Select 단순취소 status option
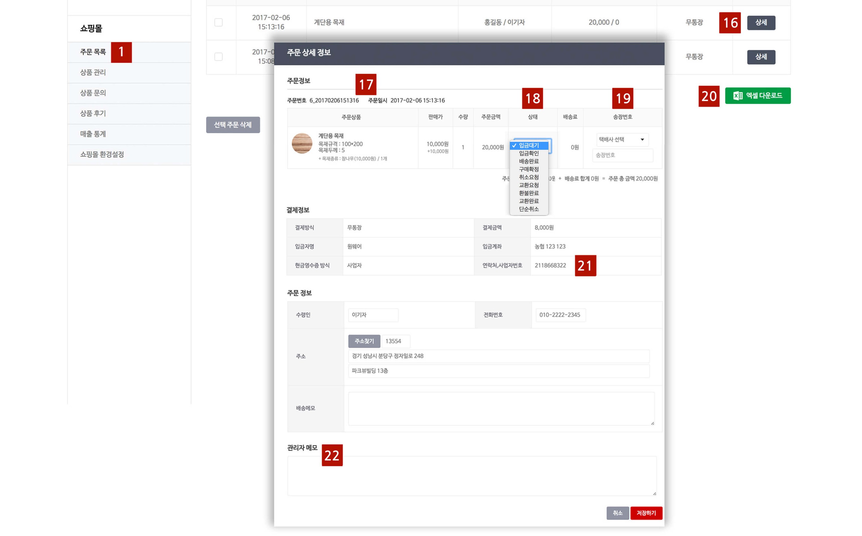This screenshot has width=862, height=536. pyautogui.click(x=529, y=209)
